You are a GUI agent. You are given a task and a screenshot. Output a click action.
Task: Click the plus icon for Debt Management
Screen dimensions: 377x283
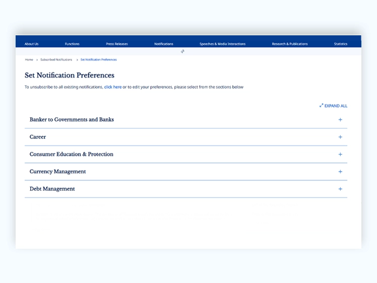click(x=340, y=189)
